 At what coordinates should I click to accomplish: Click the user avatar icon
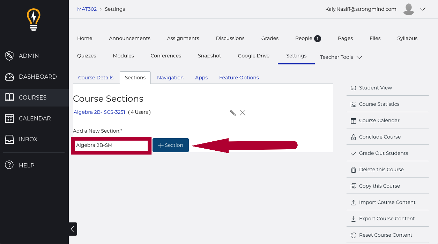point(409,9)
